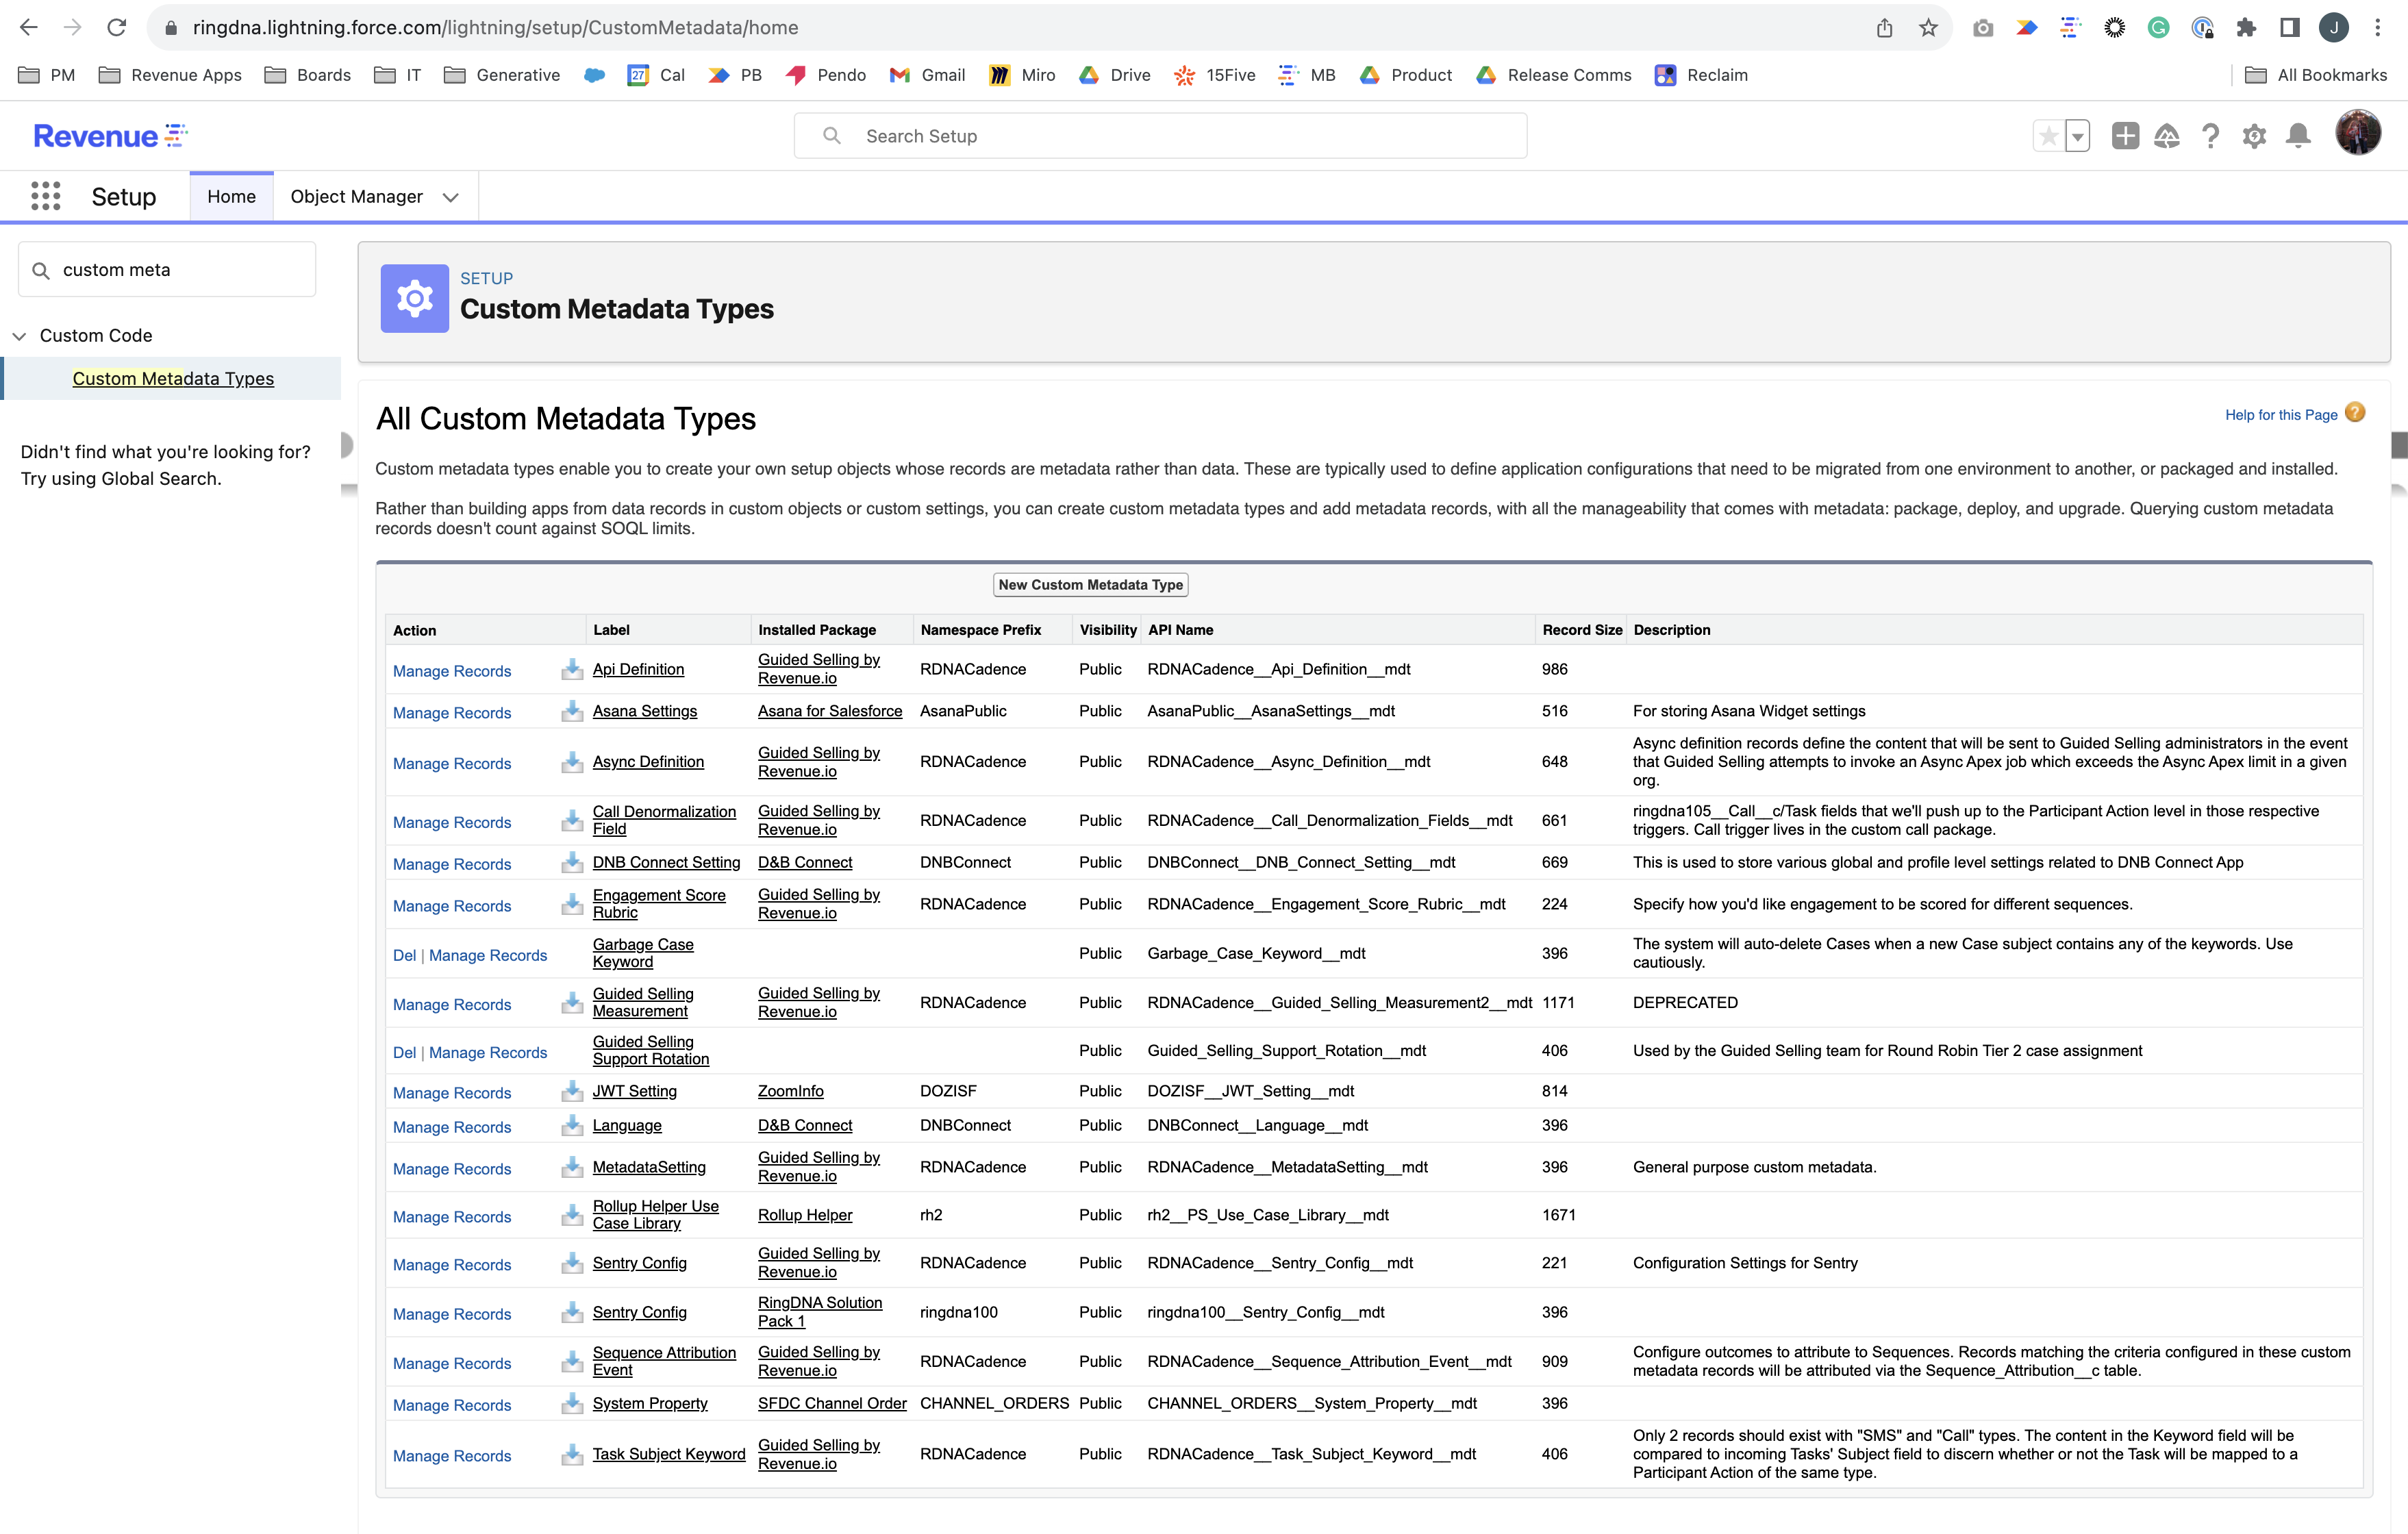The height and width of the screenshot is (1534, 2408).
Task: Open the Reclaim bookmark
Action: point(1701,75)
